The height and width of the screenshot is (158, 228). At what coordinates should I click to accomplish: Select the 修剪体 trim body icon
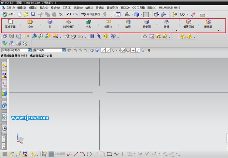tap(108, 22)
